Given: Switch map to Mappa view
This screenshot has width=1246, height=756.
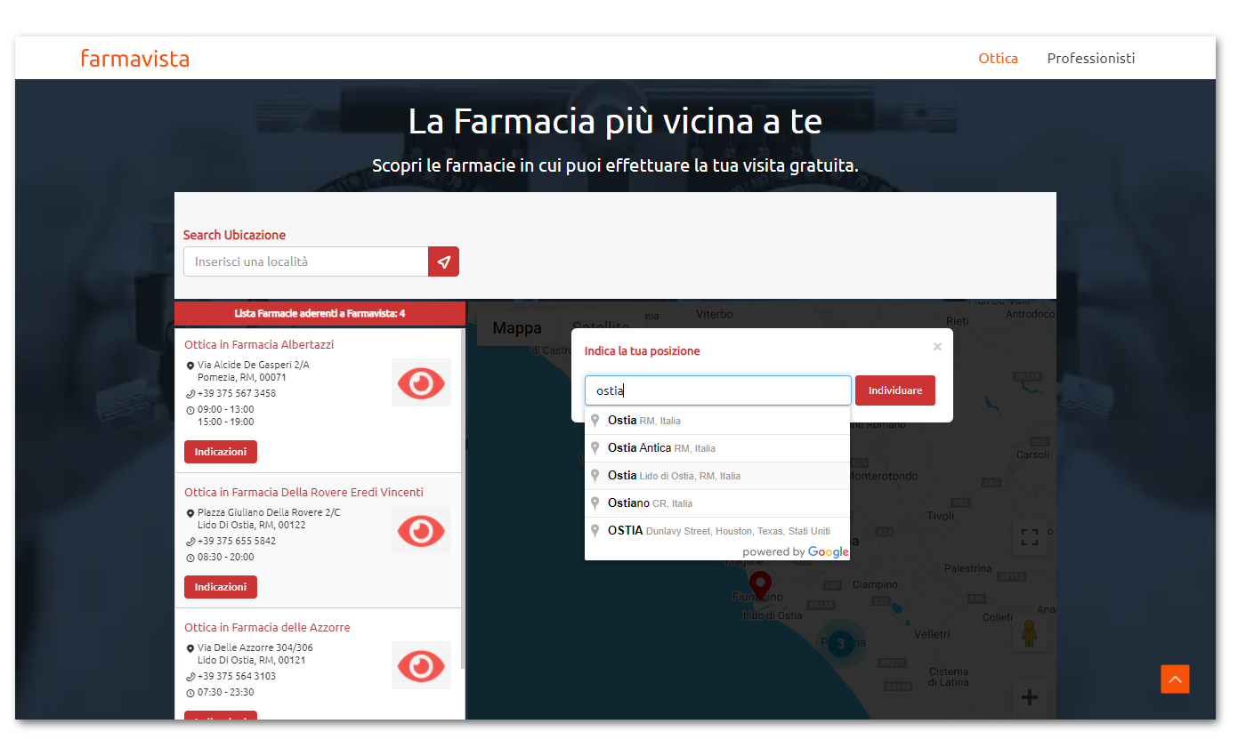Looking at the screenshot, I should [x=517, y=328].
